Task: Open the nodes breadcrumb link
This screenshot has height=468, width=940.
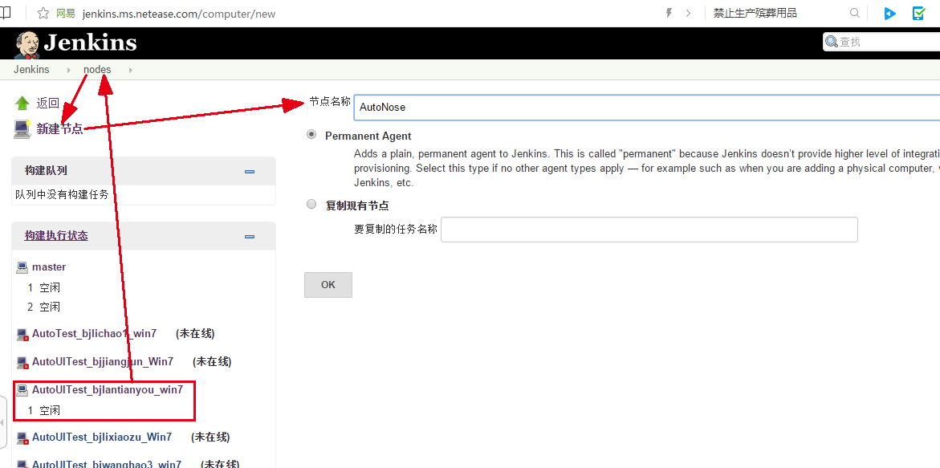Action: click(97, 70)
